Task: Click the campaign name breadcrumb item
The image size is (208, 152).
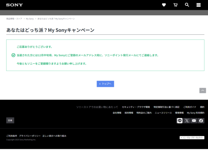Action: tap(56, 19)
